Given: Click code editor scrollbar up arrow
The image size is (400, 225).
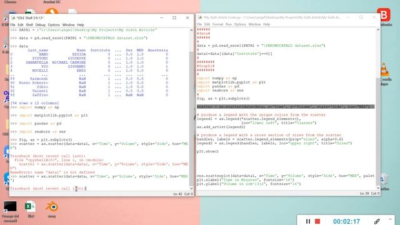Looking at the screenshot, I should (378, 29).
